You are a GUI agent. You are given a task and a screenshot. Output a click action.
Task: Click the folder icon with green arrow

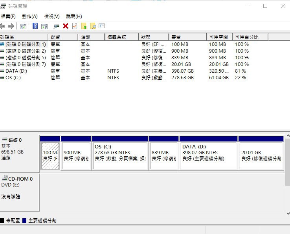[x=84, y=26]
